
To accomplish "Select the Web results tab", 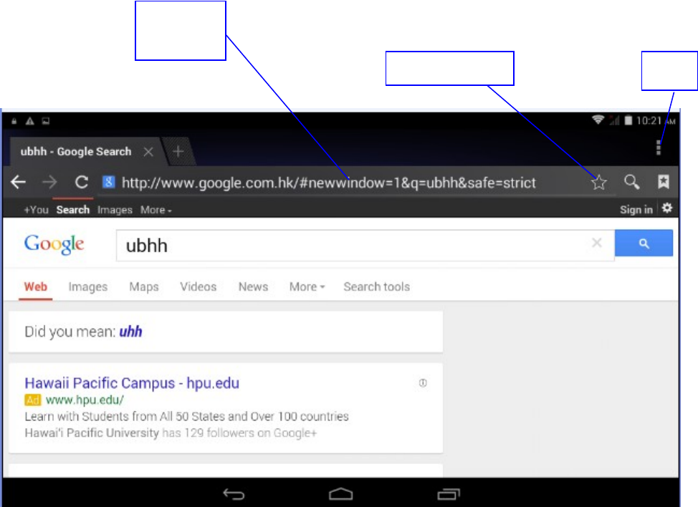I will [x=36, y=287].
